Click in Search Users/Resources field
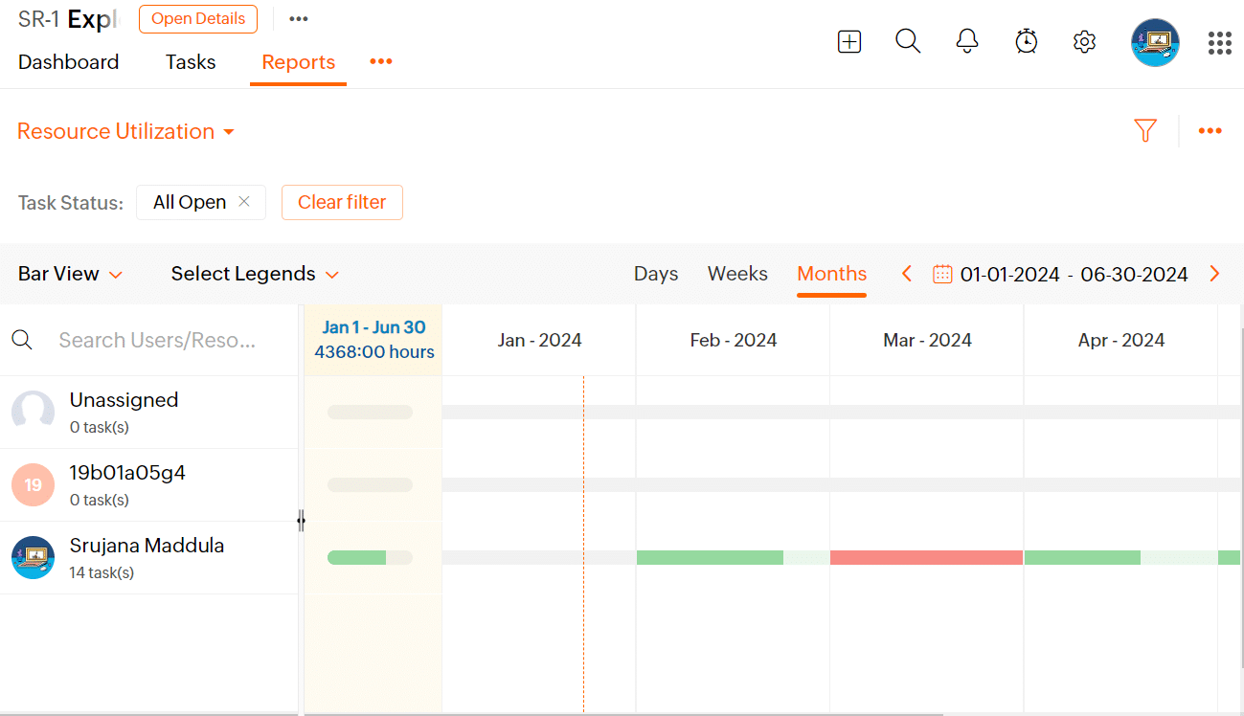Screen dimensions: 1244x716 coord(158,340)
